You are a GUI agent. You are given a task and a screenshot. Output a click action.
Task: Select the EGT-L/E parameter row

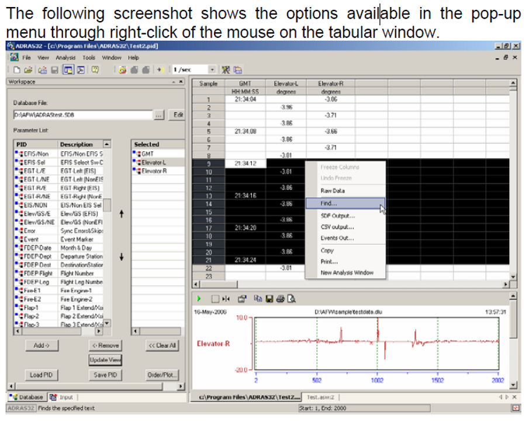58,171
